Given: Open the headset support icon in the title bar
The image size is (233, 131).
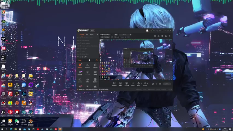Looking at the screenshot, I should [x=157, y=31].
